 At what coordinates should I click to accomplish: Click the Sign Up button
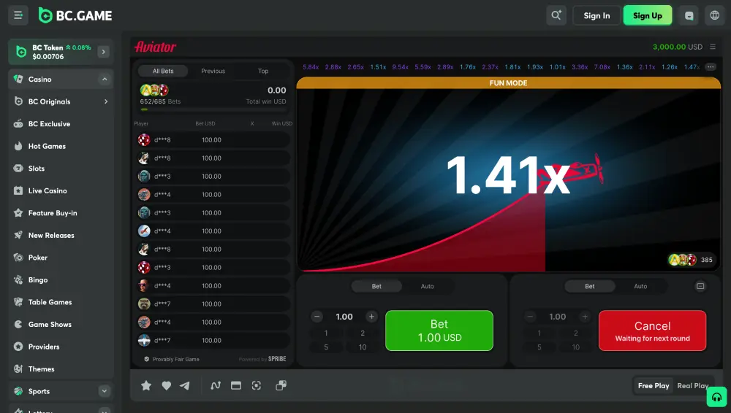coord(647,15)
